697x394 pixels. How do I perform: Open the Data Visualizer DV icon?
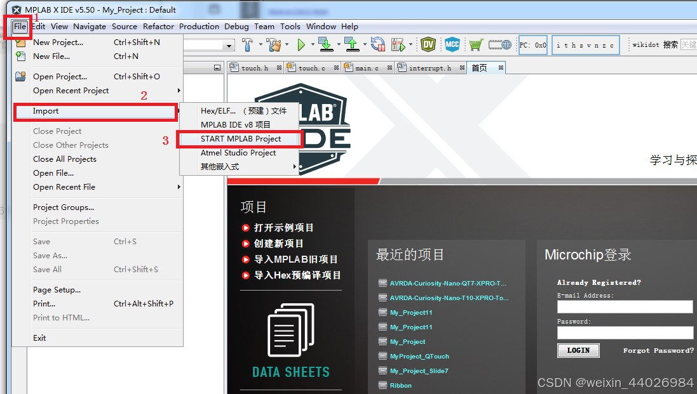pyautogui.click(x=428, y=44)
